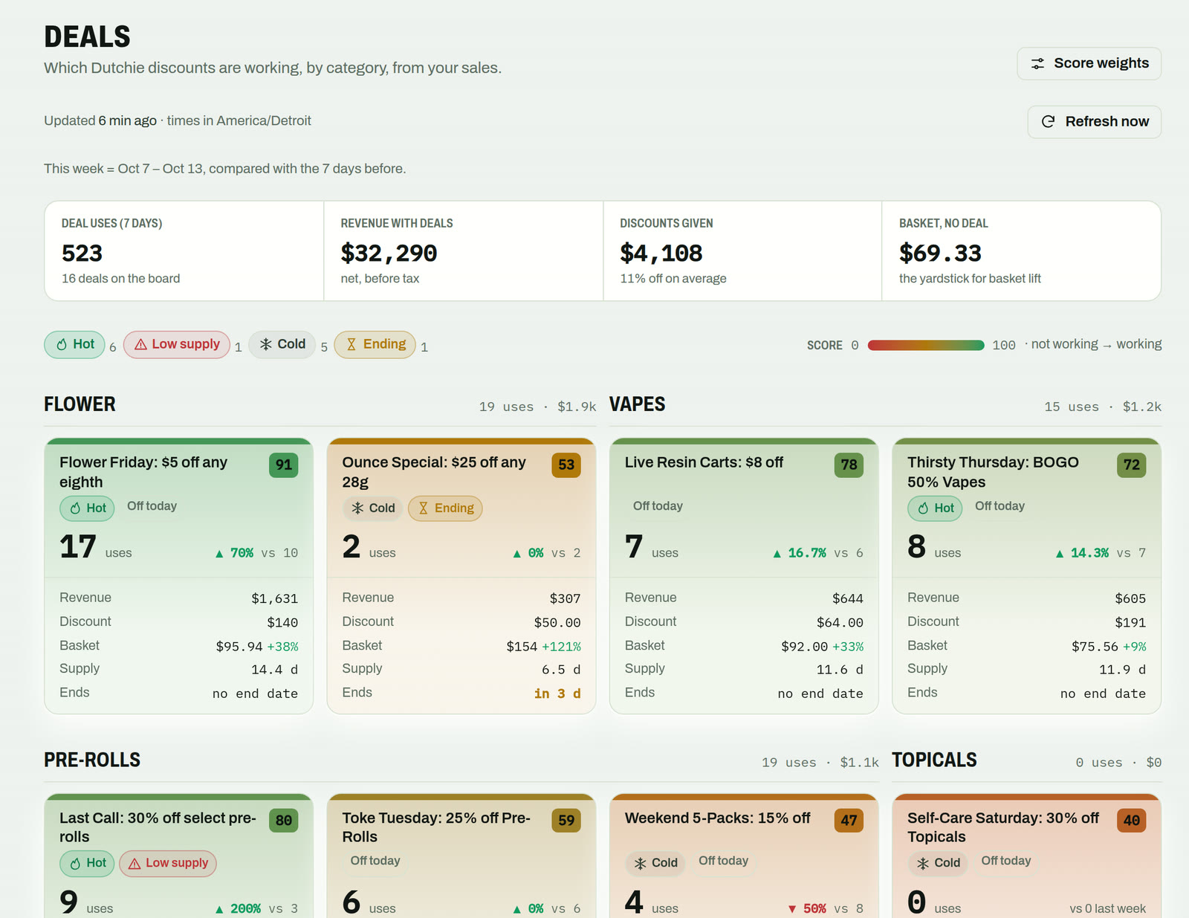Viewport: 1189px width, 918px height.
Task: Click the Revenue With Deals $32,290 tile
Action: click(x=464, y=251)
